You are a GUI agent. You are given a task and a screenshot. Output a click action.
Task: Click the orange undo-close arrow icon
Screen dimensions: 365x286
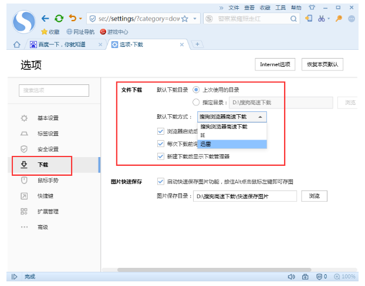pyautogui.click(x=73, y=18)
